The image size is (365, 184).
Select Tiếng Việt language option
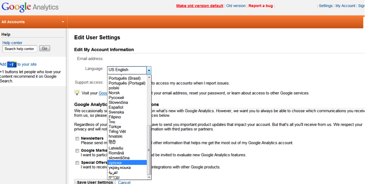point(127,131)
